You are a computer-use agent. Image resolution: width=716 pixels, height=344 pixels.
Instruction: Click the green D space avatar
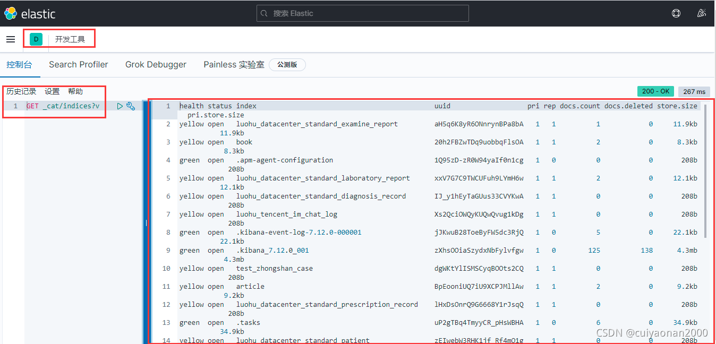pos(36,39)
